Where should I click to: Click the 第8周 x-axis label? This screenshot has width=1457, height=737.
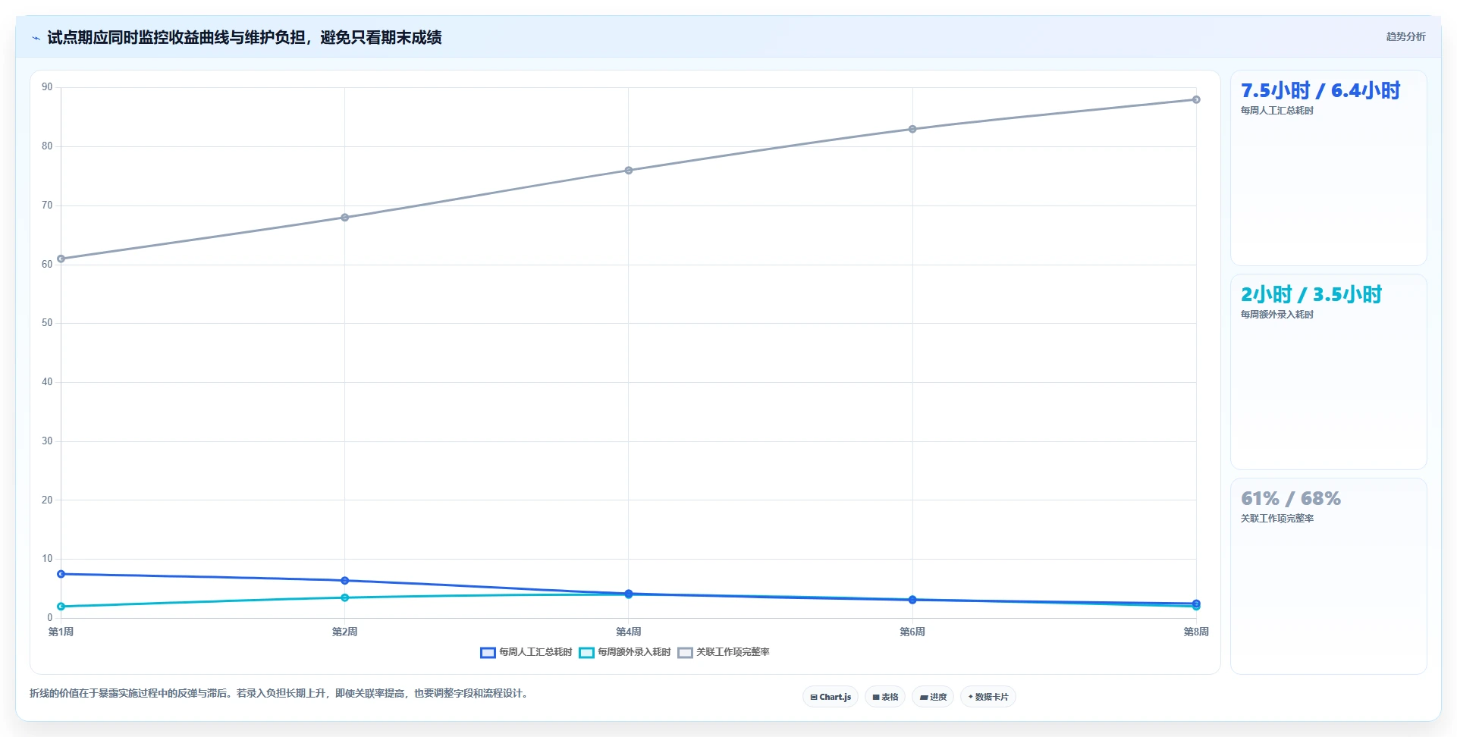point(1196,632)
